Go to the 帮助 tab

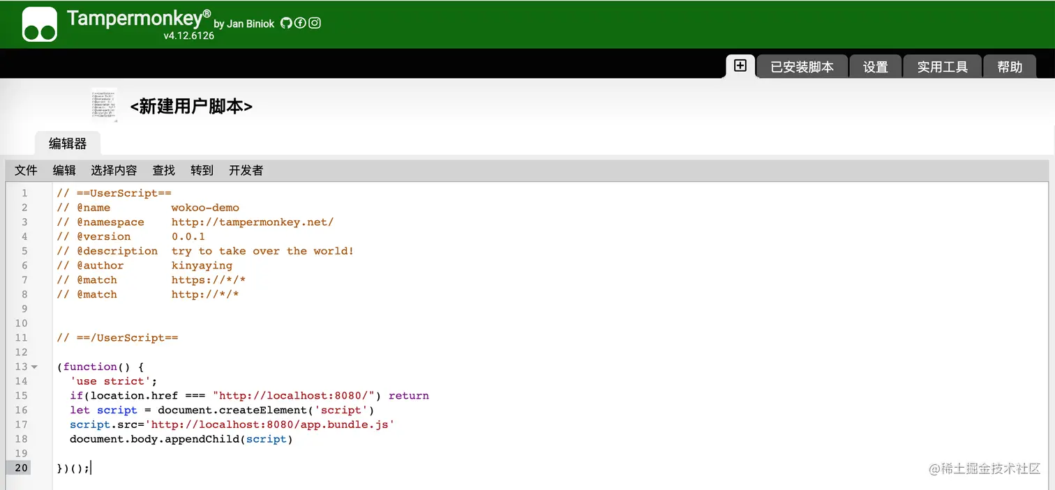pyautogui.click(x=1009, y=67)
